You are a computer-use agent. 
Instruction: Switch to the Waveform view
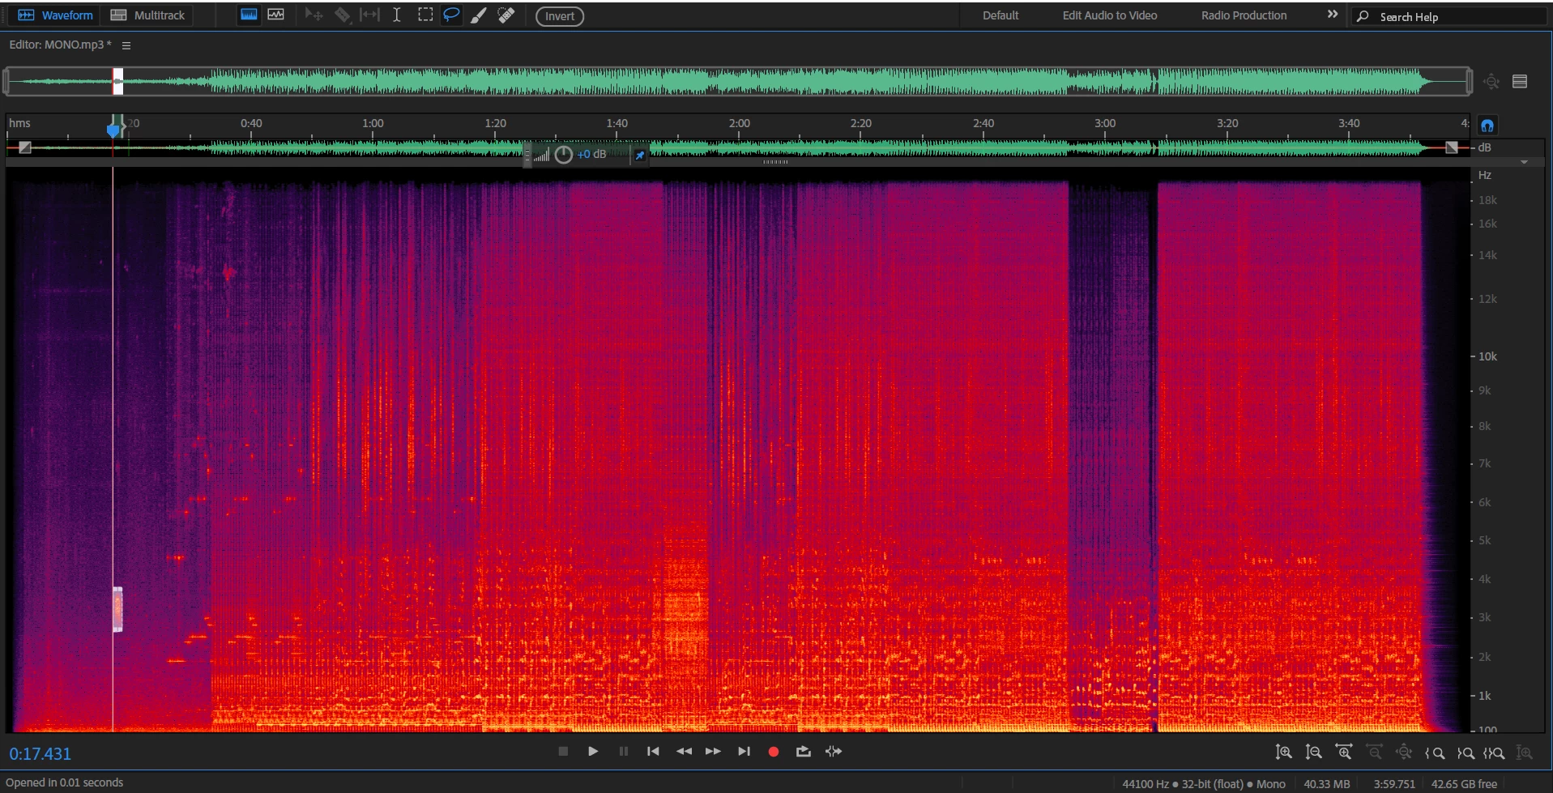coord(55,15)
